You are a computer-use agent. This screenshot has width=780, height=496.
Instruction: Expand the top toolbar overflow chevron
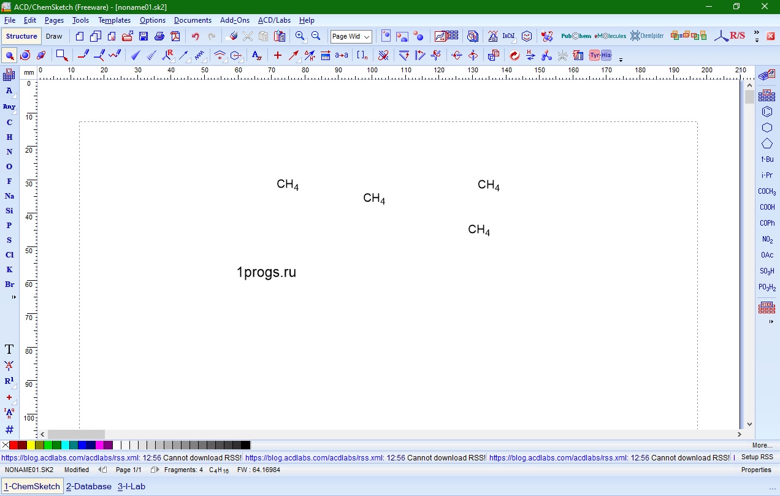pyautogui.click(x=757, y=33)
